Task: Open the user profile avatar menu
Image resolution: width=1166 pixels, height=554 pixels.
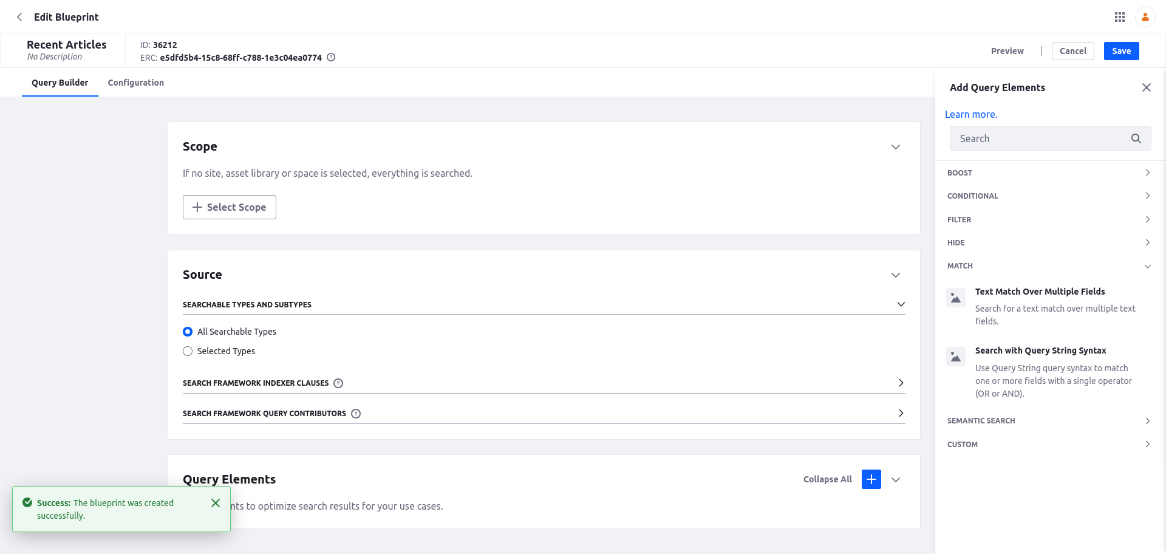Action: [x=1145, y=17]
